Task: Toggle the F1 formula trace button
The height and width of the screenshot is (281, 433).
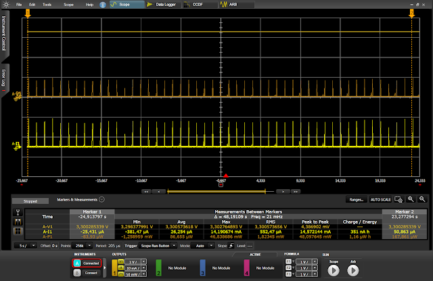Action: point(288,261)
